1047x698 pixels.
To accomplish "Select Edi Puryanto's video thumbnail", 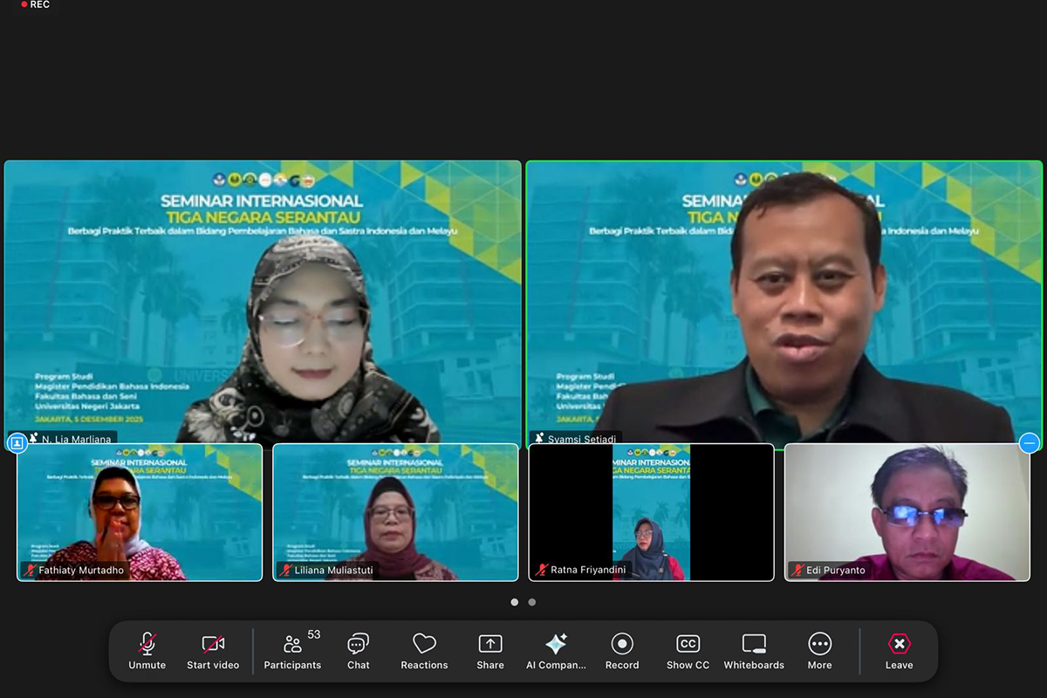I will [907, 512].
